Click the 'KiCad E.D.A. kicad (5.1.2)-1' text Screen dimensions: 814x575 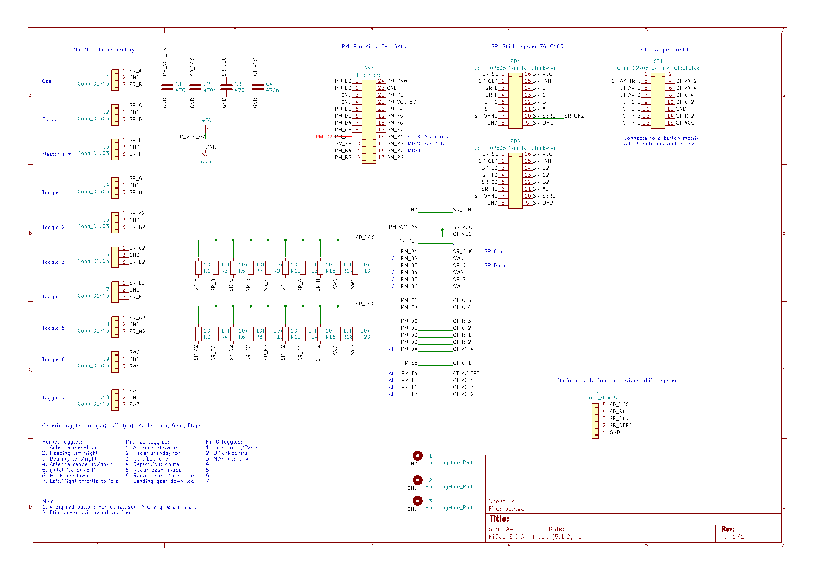click(x=535, y=537)
